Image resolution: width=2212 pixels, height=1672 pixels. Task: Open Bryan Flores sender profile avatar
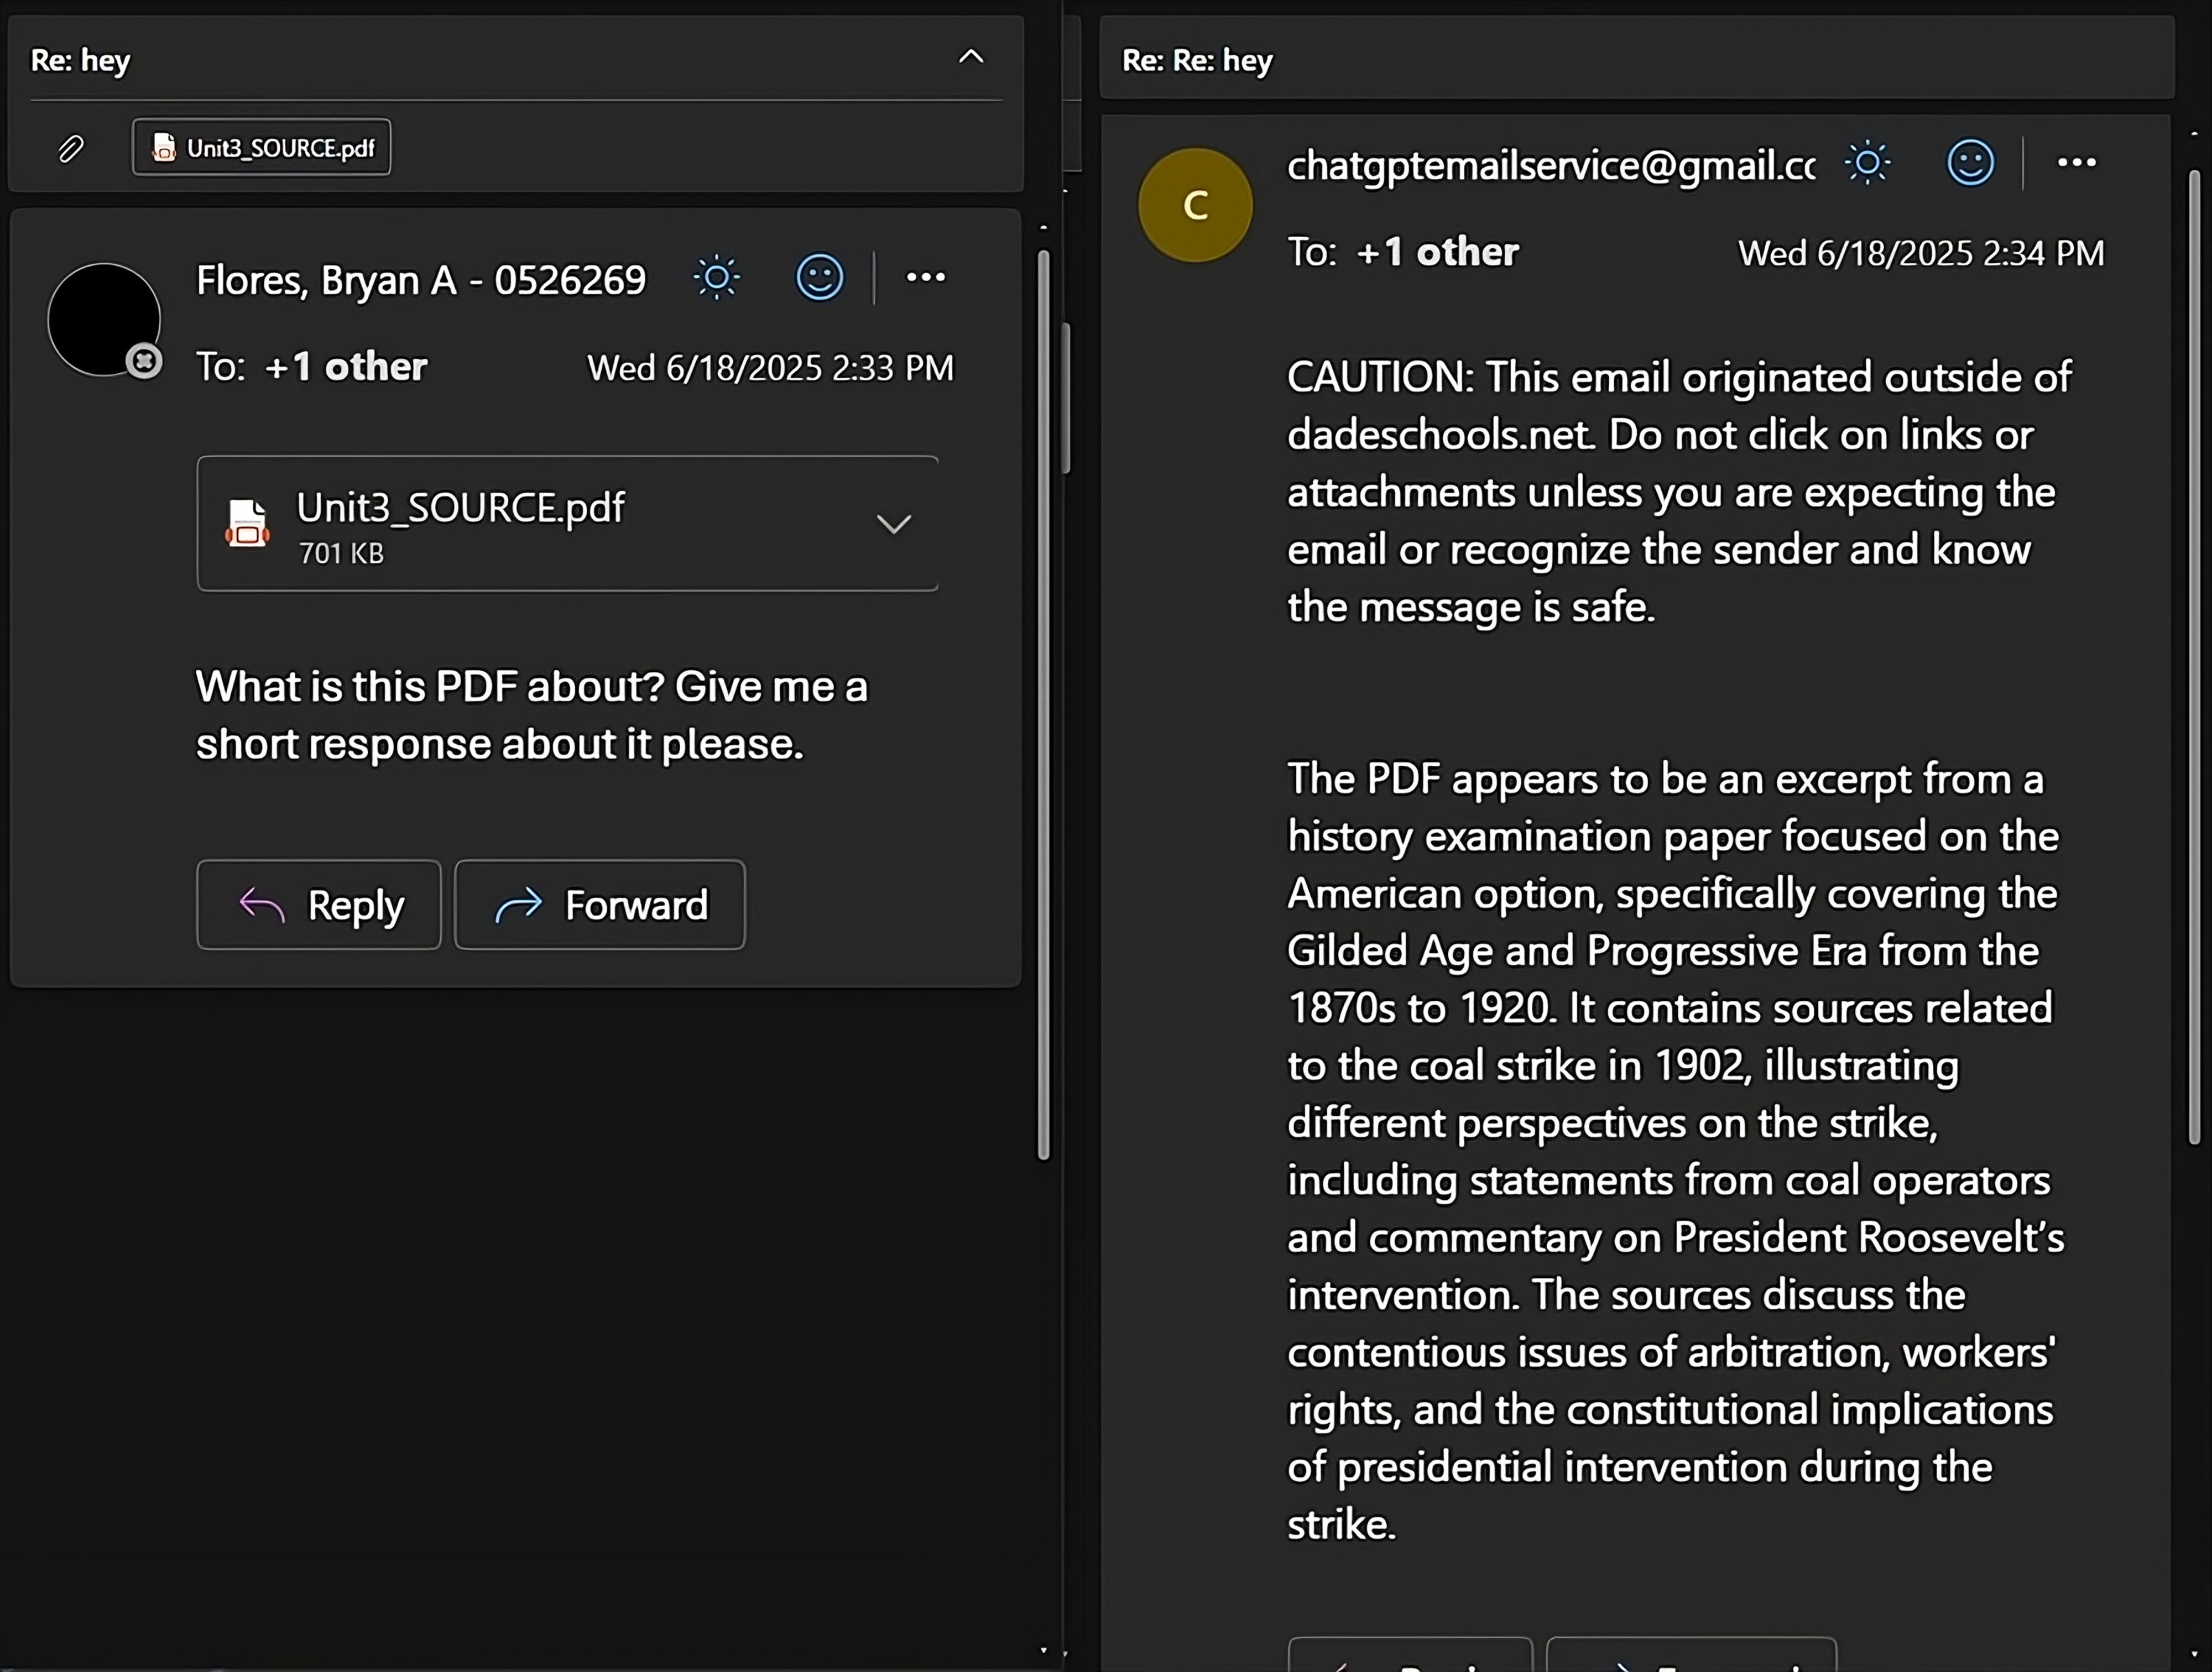pyautogui.click(x=104, y=320)
